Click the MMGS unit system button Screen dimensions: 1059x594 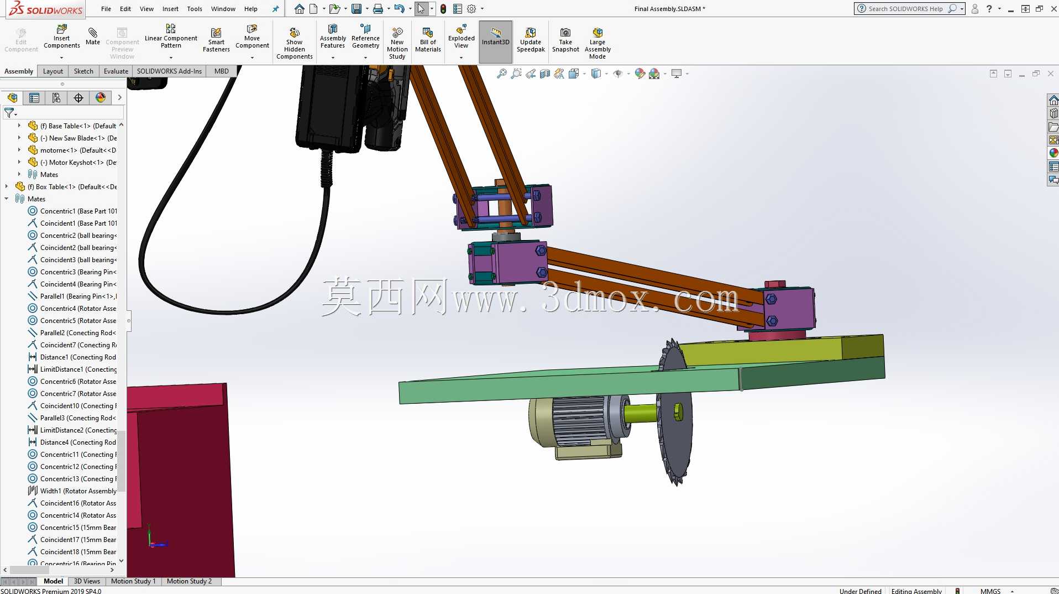(x=990, y=591)
